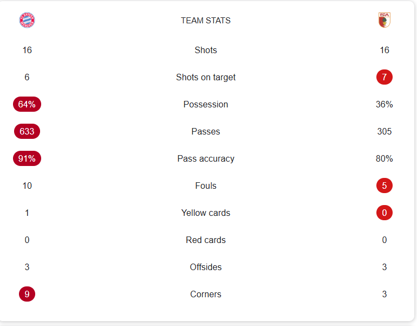Select the Possession stat label
The width and height of the screenshot is (417, 326).
(206, 104)
